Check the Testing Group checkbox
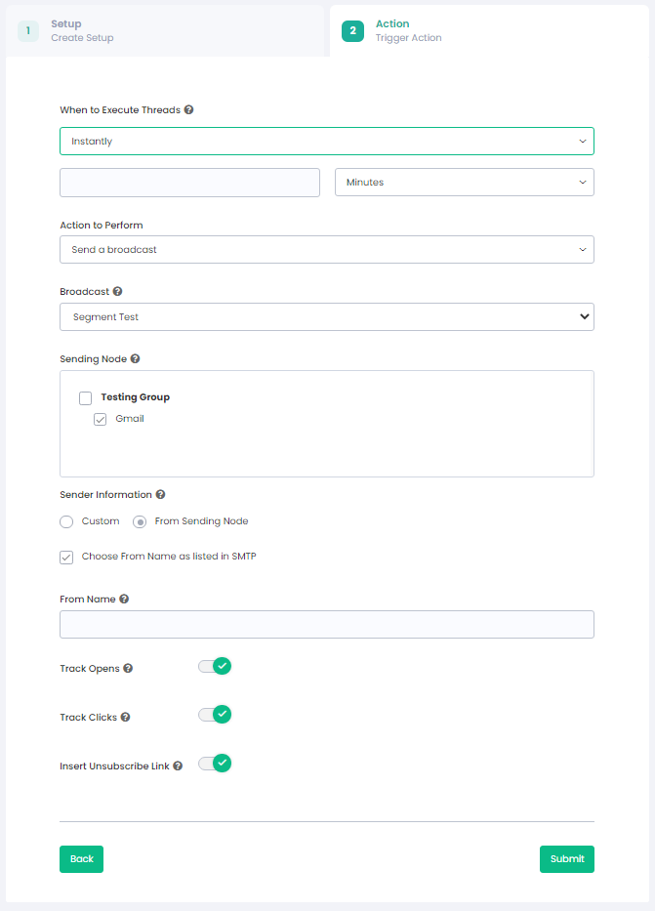The height and width of the screenshot is (911, 655). click(x=86, y=398)
